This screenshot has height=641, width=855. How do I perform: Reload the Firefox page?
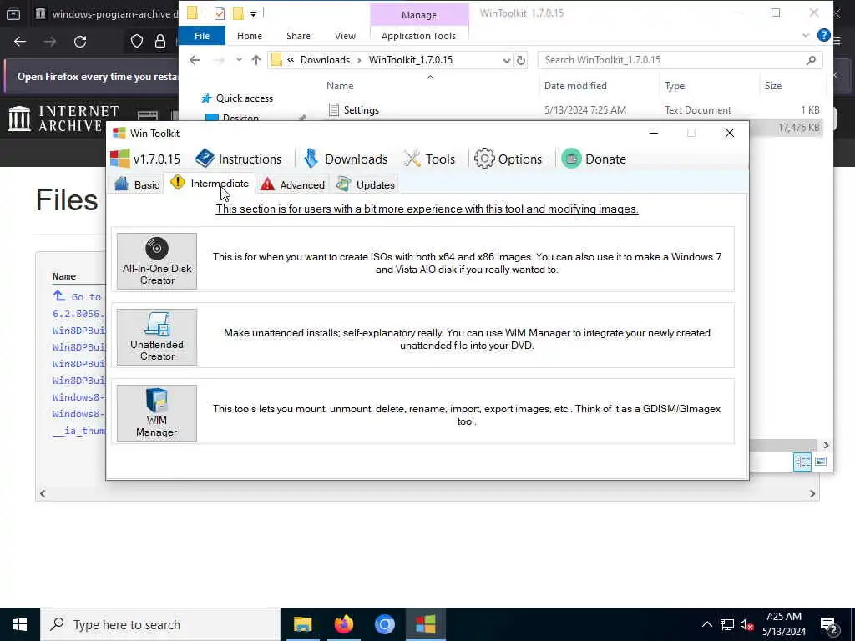pyautogui.click(x=80, y=42)
